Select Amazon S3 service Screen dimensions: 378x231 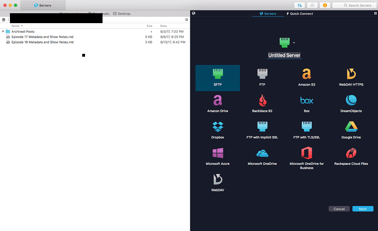coord(307,77)
